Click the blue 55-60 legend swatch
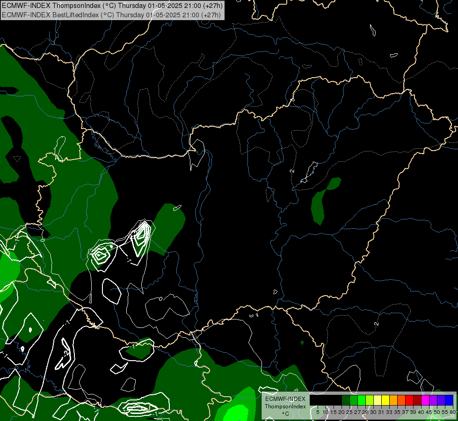Screen dimensions: 458x421 [x=449, y=400]
